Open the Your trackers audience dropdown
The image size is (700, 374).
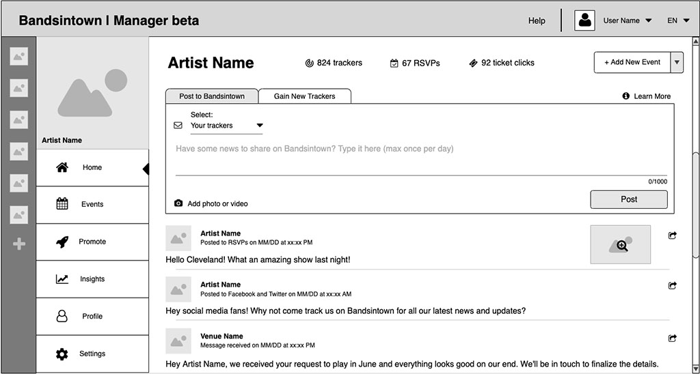(x=226, y=126)
